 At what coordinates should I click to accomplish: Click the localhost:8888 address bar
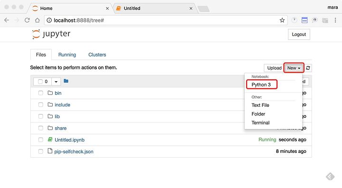pos(166,20)
